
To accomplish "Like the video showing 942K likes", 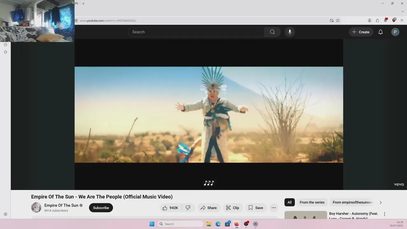I will (170, 208).
